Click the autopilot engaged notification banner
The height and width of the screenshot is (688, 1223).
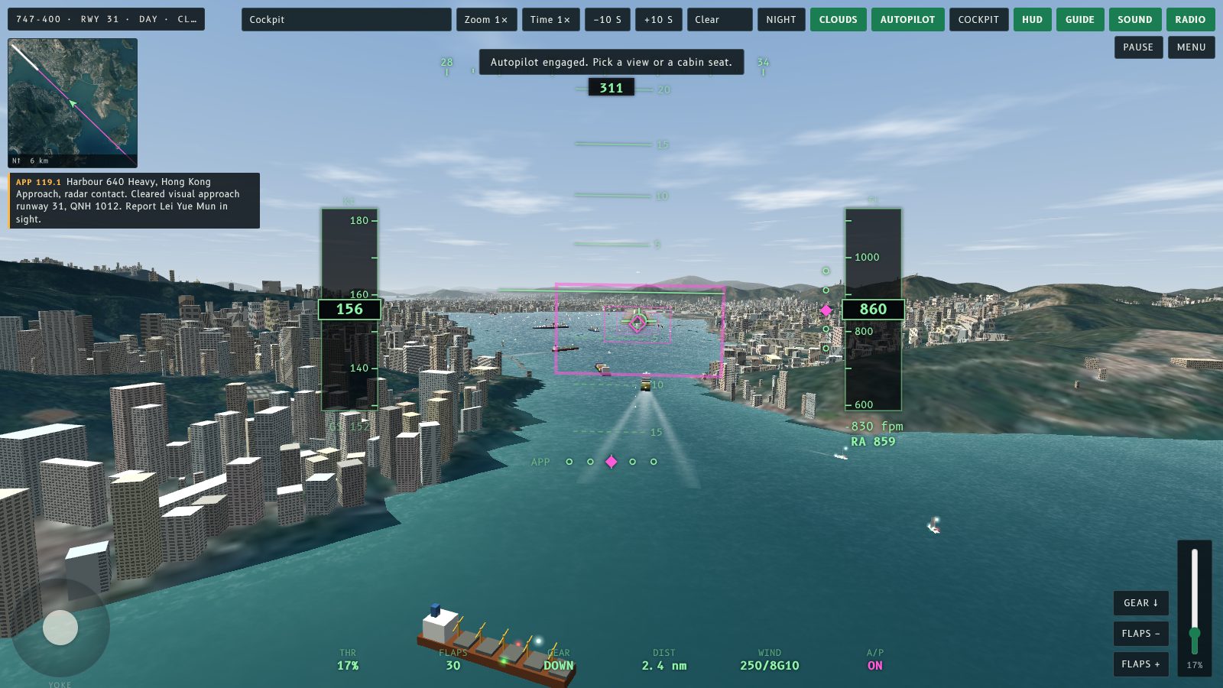coord(611,62)
